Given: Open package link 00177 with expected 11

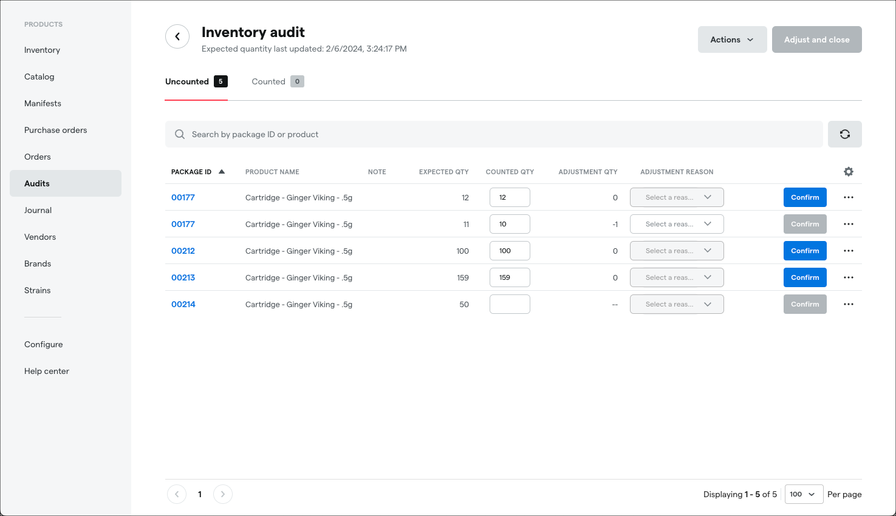Looking at the screenshot, I should click(x=183, y=224).
